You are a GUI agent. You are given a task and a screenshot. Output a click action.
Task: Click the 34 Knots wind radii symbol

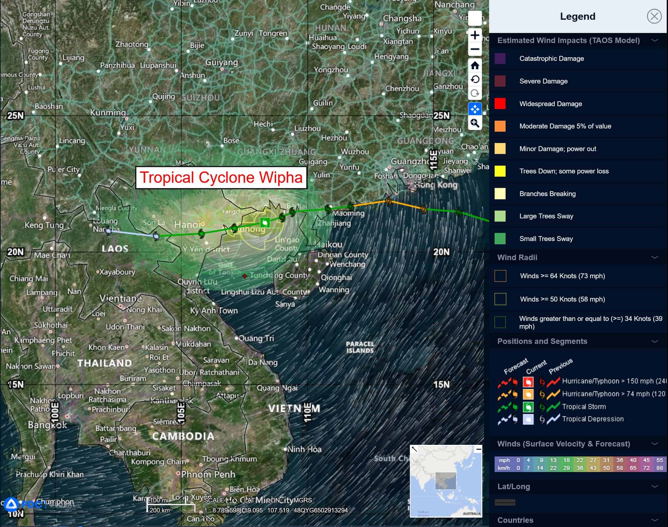[500, 322]
